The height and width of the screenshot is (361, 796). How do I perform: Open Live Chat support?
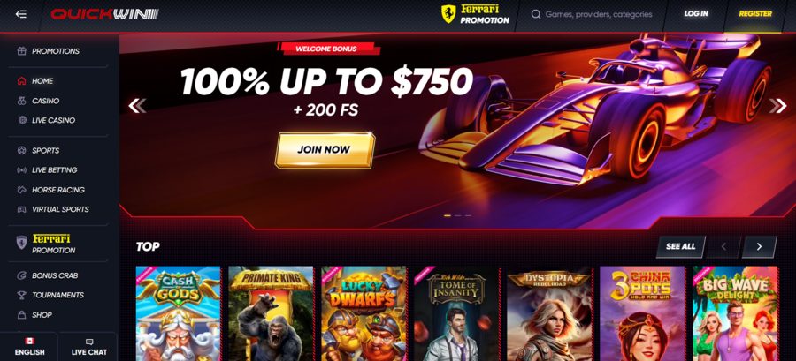(x=88, y=348)
